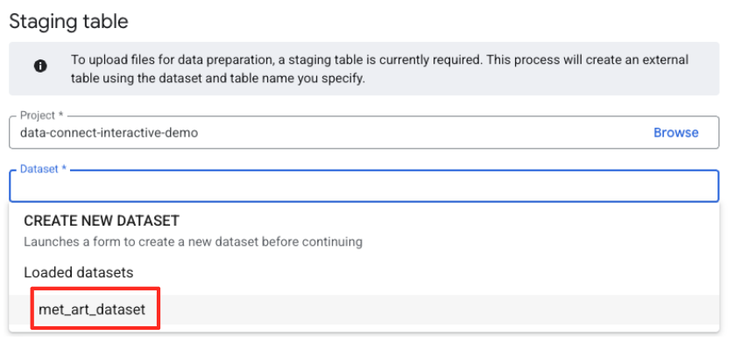The width and height of the screenshot is (734, 342).
Task: Click the staging table info banner text
Action: pos(379,69)
